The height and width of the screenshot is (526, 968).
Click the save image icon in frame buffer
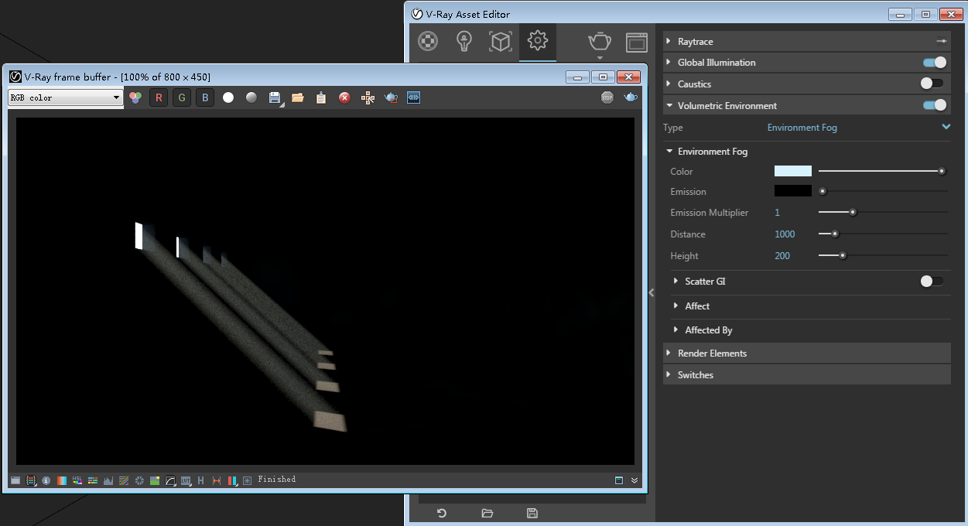pos(275,97)
